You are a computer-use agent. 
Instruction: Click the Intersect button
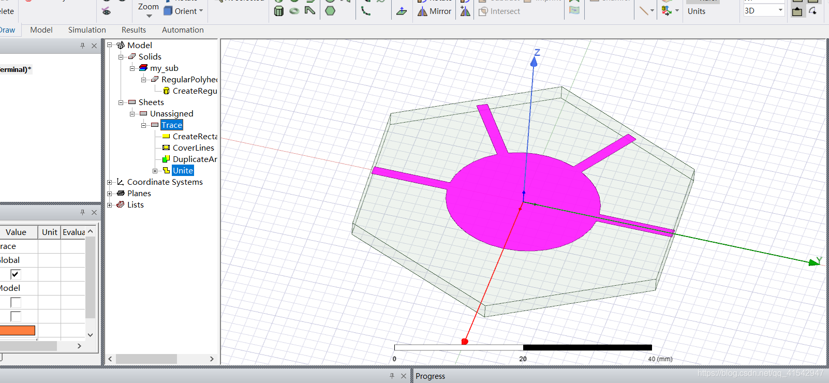click(499, 11)
